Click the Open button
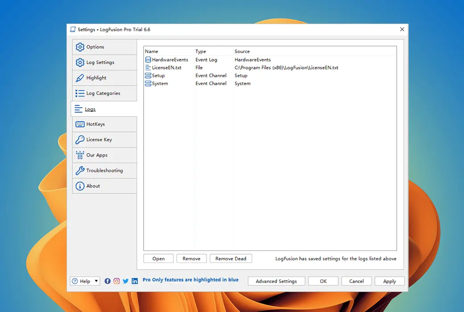Image resolution: width=464 pixels, height=312 pixels. (159, 259)
